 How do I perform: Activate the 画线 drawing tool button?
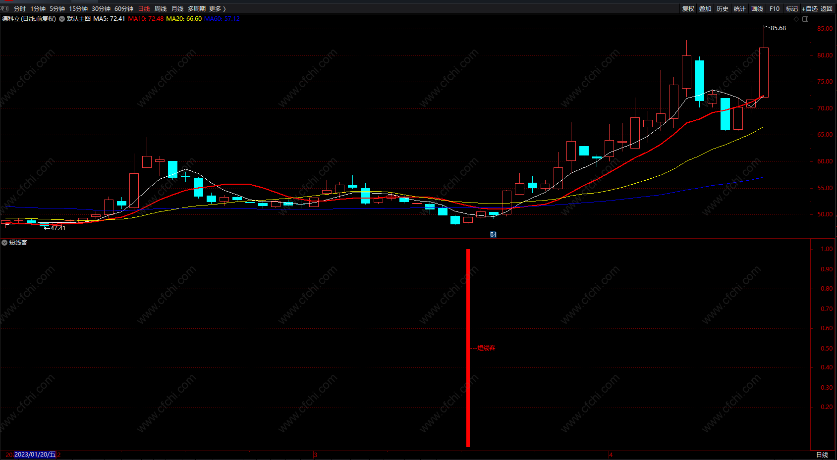click(757, 9)
